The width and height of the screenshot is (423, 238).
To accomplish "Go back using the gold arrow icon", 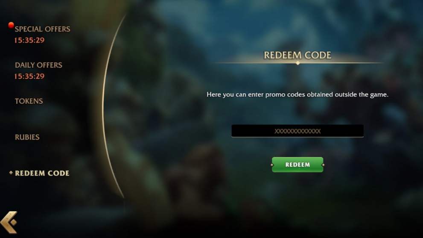I will (9, 222).
